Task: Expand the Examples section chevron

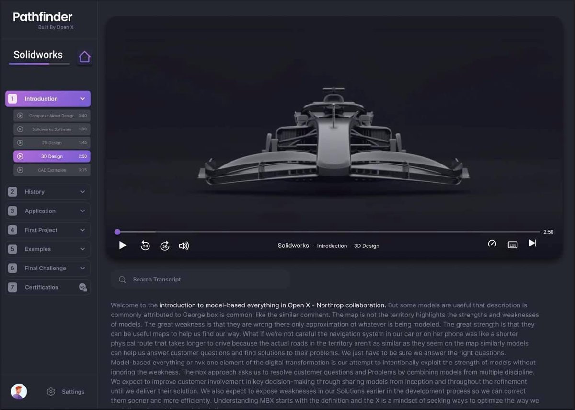Action: point(82,249)
